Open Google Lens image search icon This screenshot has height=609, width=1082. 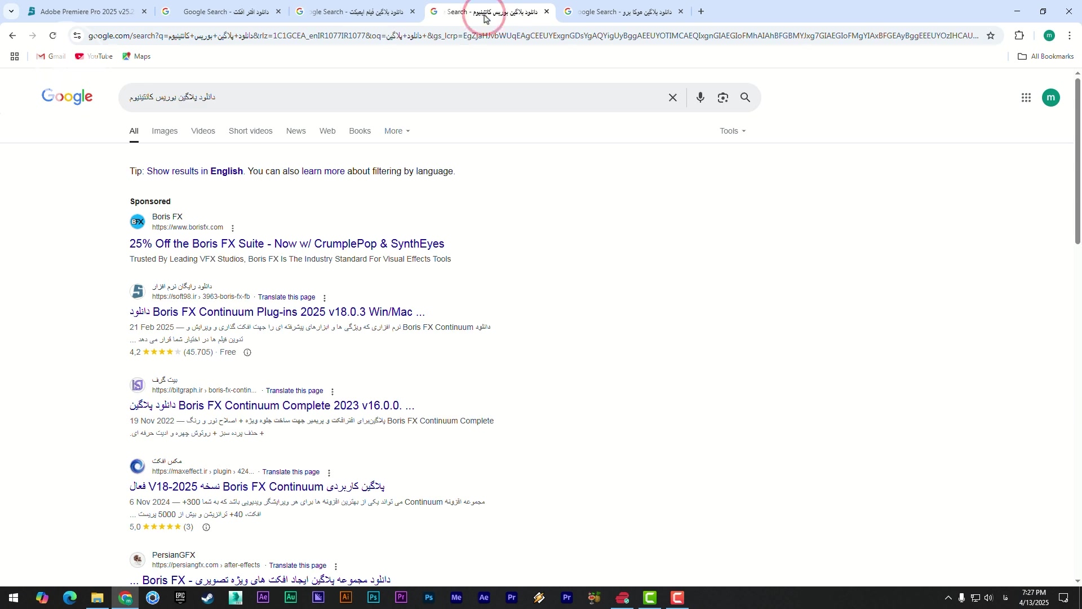pyautogui.click(x=723, y=98)
